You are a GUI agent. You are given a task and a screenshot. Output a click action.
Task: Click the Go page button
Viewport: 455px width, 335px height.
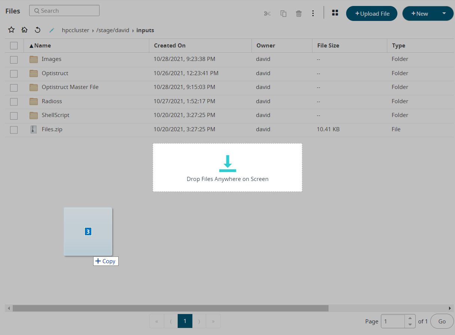click(x=442, y=321)
